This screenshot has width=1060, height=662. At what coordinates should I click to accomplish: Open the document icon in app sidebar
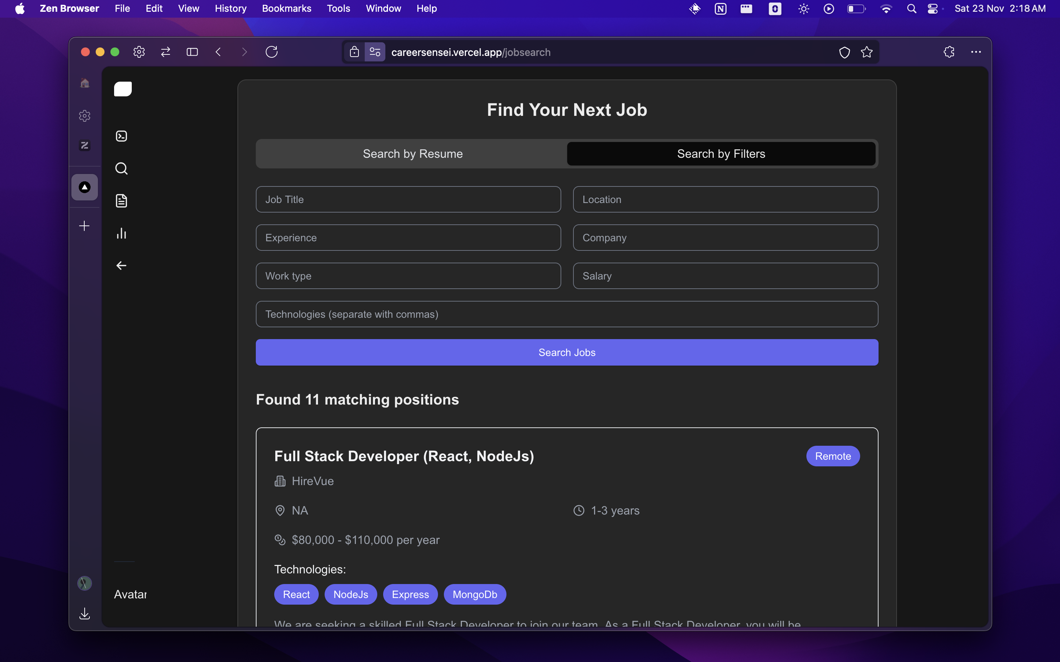click(121, 201)
